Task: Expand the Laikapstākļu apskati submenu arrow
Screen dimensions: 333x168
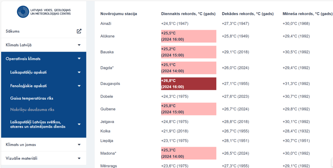Action: coord(79,72)
